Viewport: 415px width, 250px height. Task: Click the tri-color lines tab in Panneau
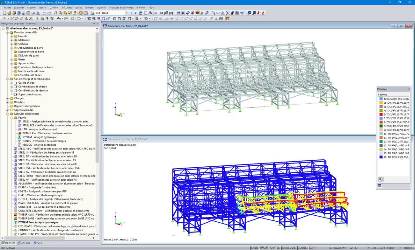(x=380, y=186)
